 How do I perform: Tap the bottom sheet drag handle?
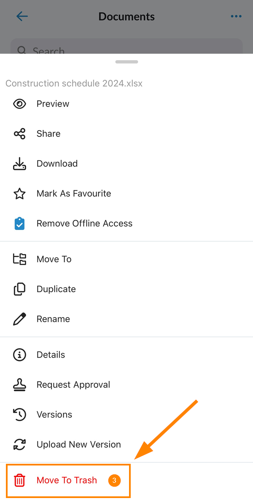[x=127, y=62]
